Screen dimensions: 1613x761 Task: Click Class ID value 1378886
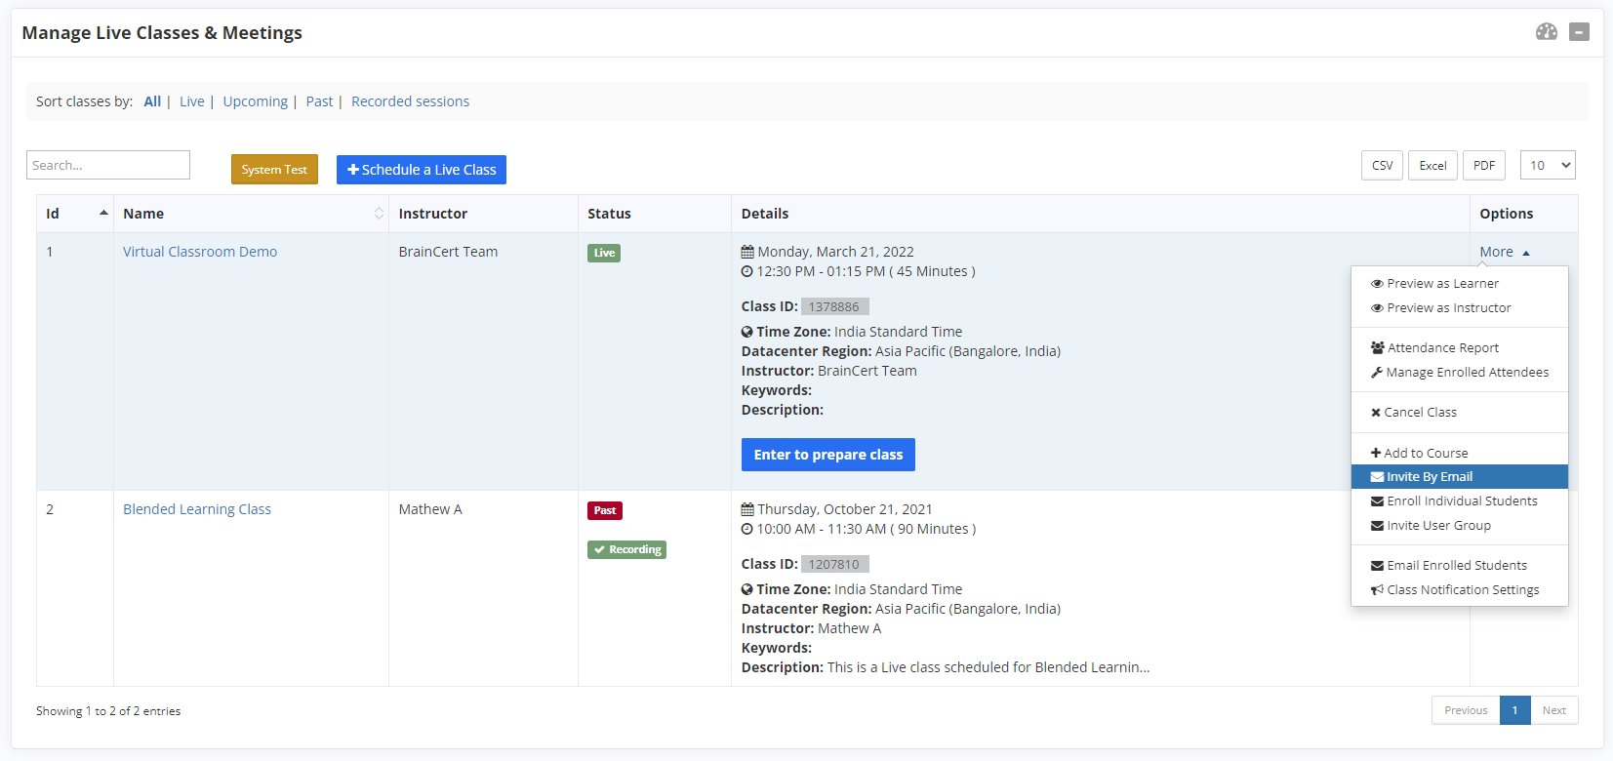click(834, 306)
